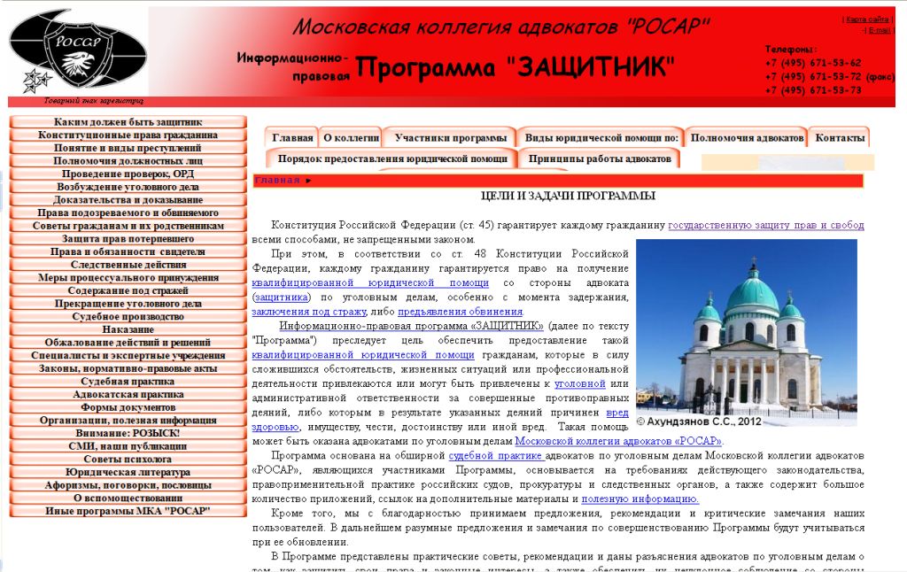The image size is (907, 572).
Task: Select Защита прав потерпевшего
Action: pyautogui.click(x=128, y=238)
